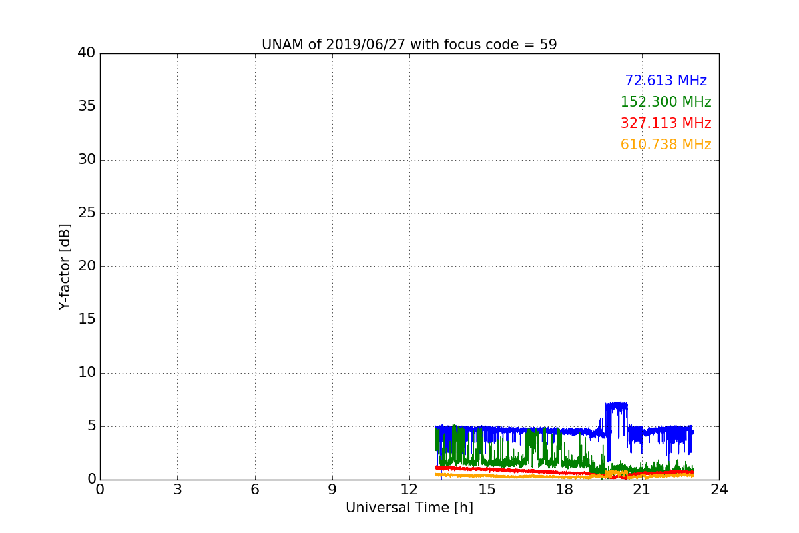Click the y-axis tick label 35
Viewport: 799px width, 533px height.
87,107
